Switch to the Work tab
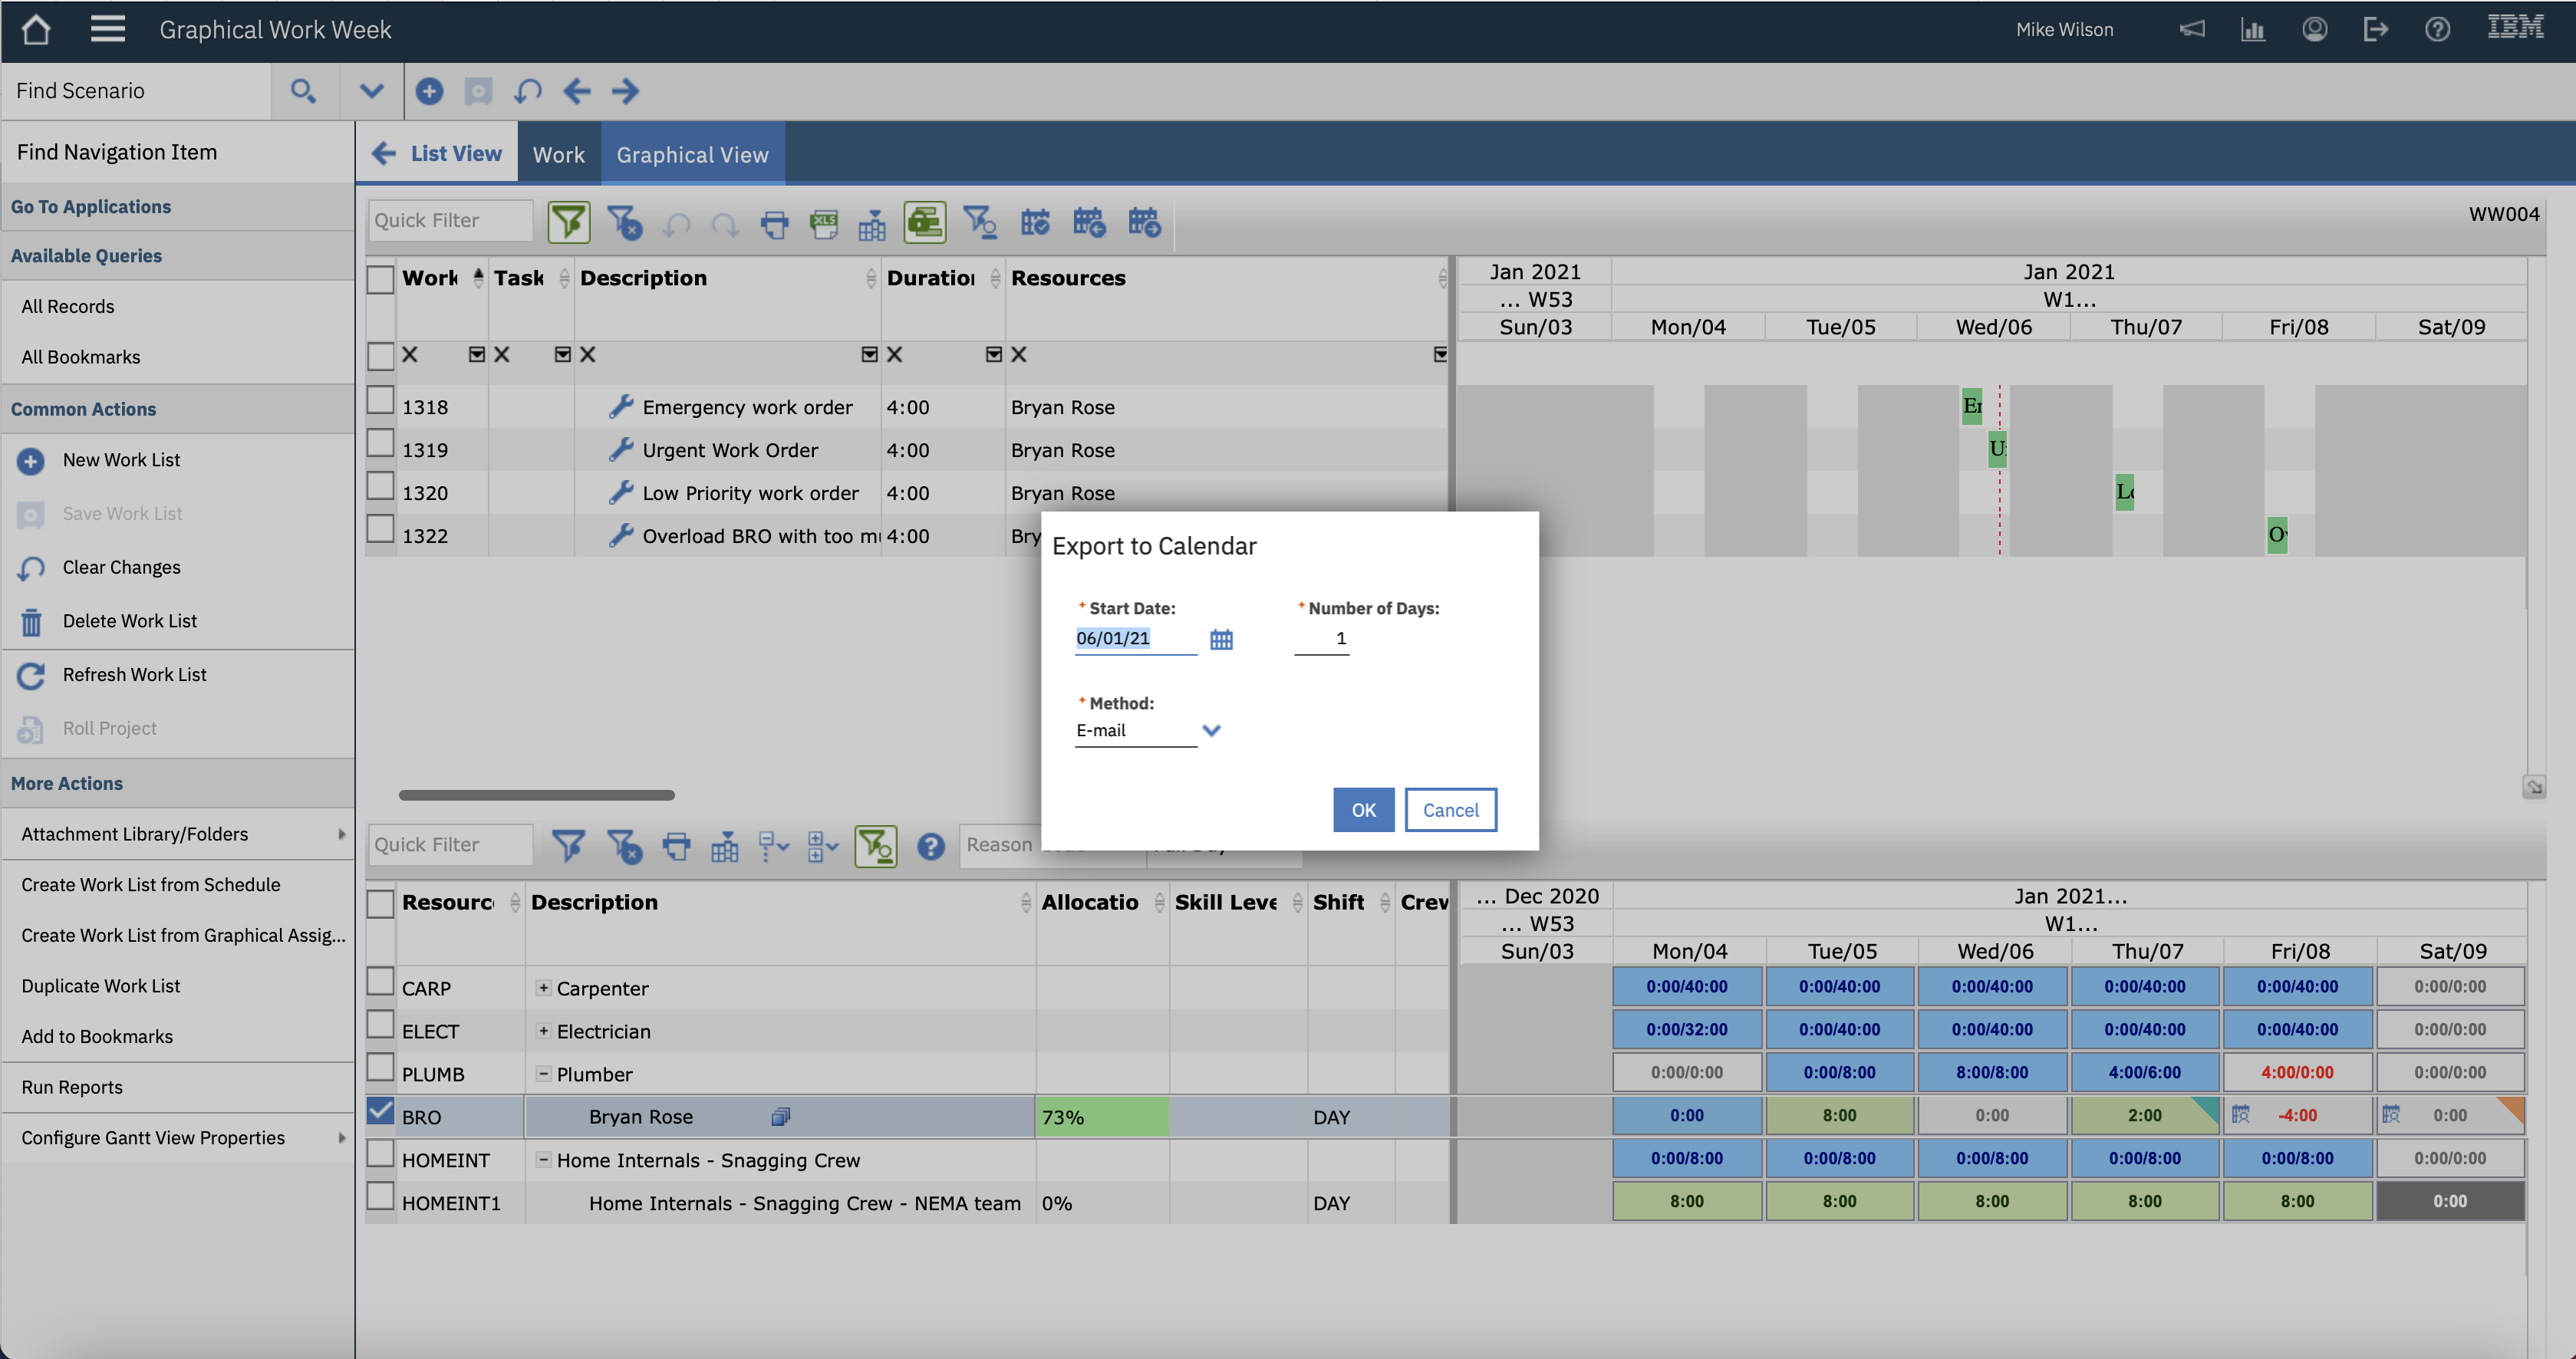Image resolution: width=2576 pixels, height=1359 pixels. 559,153
